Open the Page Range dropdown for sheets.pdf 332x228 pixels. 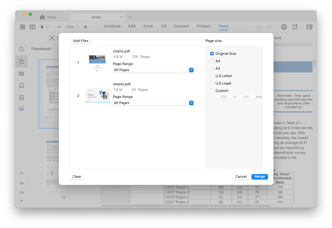click(x=191, y=103)
